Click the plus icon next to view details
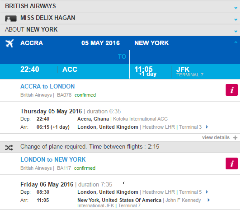Image resolution: width=241 pixels, height=210 pixels. 235,138
